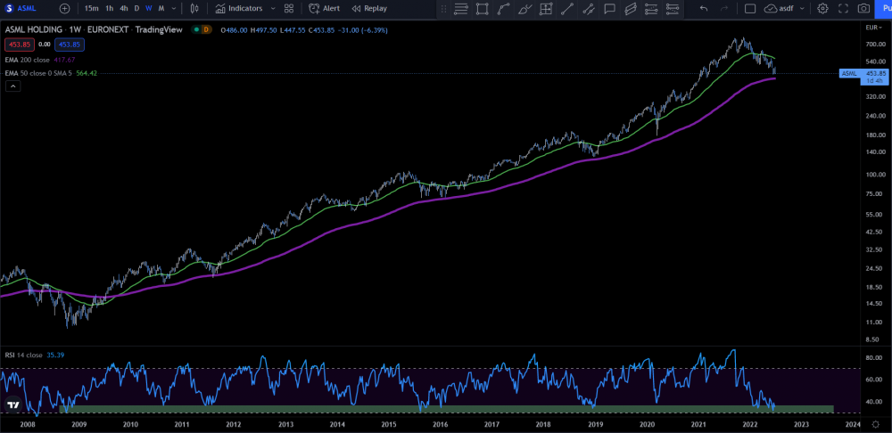The image size is (892, 433).
Task: Switch to the 15m timeframe
Action: point(91,9)
